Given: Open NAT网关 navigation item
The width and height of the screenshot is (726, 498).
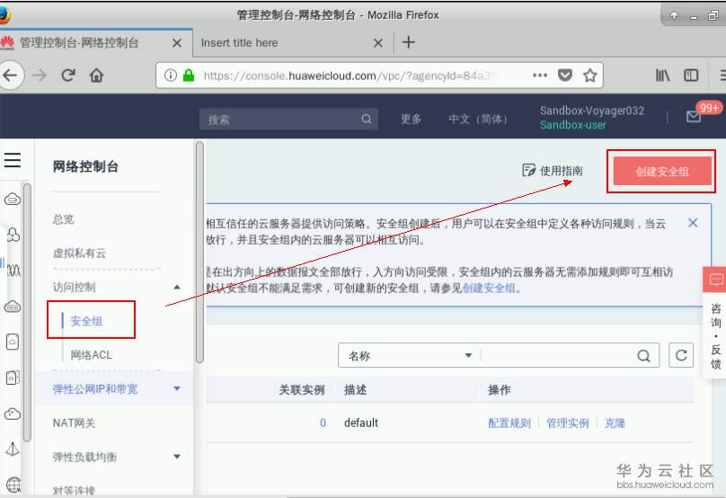Looking at the screenshot, I should (x=74, y=423).
